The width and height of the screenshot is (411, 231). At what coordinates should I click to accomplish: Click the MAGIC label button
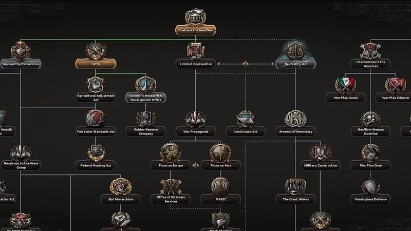tap(220, 199)
